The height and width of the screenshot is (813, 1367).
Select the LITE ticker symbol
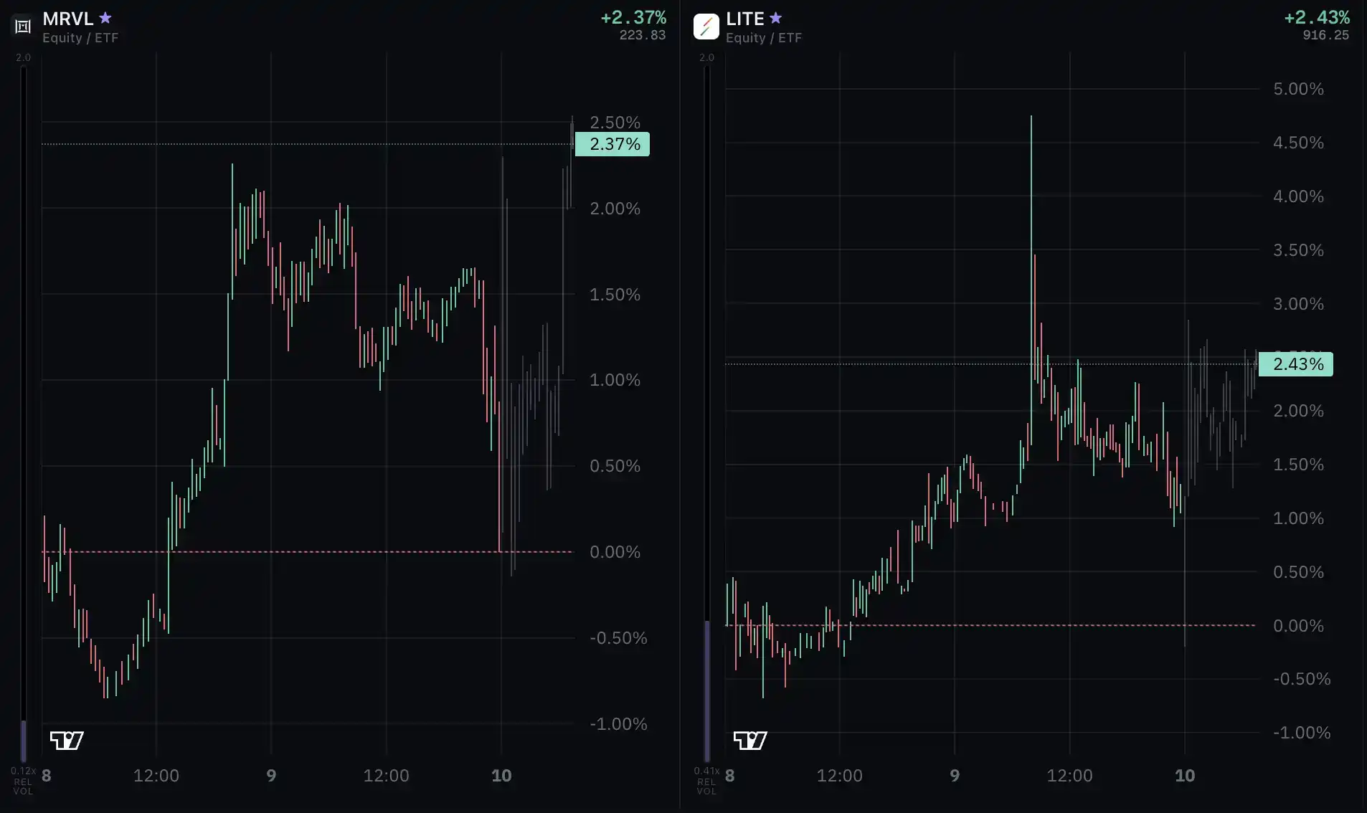(x=745, y=19)
